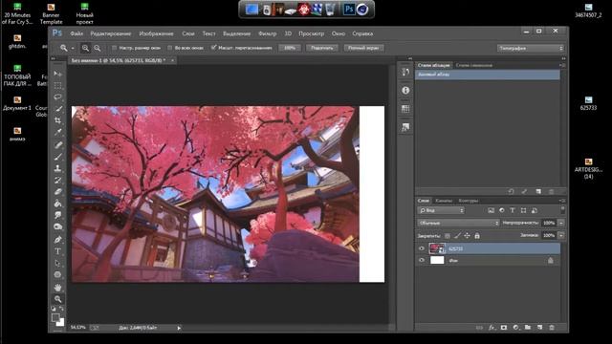612x344 pixels.
Task: Click the Full Screen button
Action: click(x=363, y=48)
